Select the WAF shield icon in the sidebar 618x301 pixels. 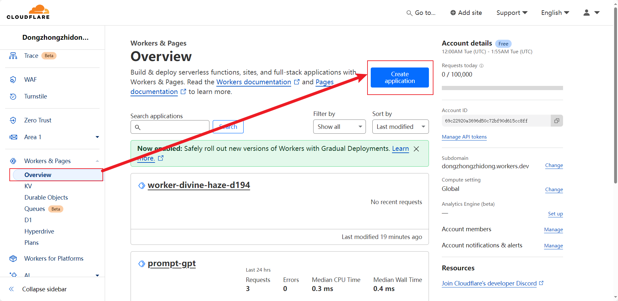point(13,79)
